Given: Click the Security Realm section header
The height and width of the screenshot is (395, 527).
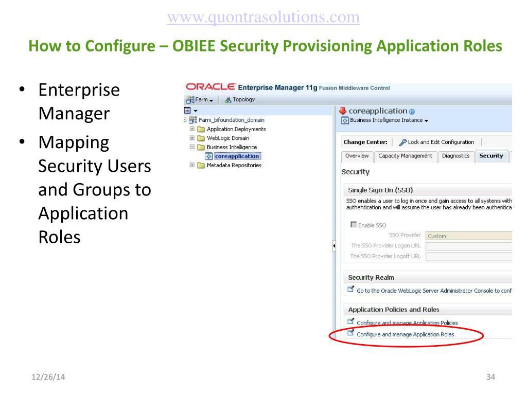Looking at the screenshot, I should (371, 277).
